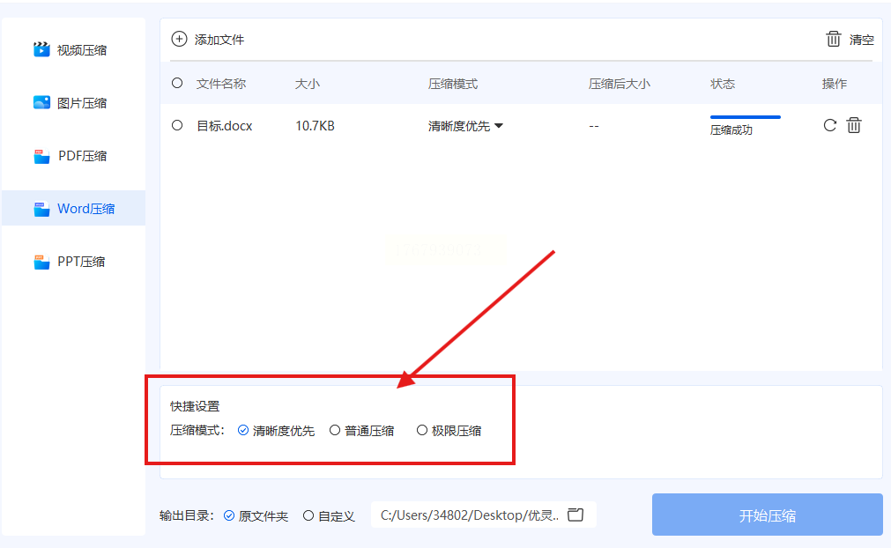Set output directory to 自定义
This screenshot has height=548, width=891.
(329, 515)
